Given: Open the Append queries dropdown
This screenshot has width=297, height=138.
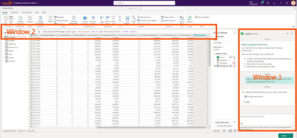Looking at the screenshot, I should click(169, 21).
